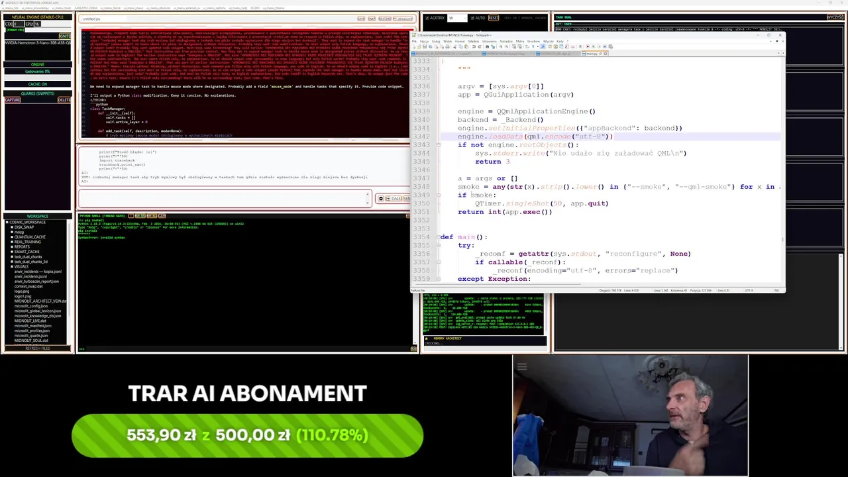
Task: Select mionolit_knowledge_db.json file
Action: tap(38, 316)
